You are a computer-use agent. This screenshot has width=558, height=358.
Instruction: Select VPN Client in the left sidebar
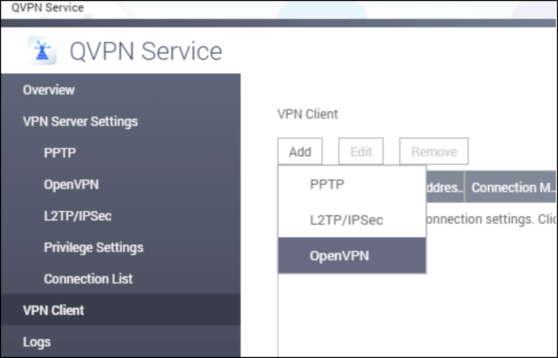tap(53, 310)
